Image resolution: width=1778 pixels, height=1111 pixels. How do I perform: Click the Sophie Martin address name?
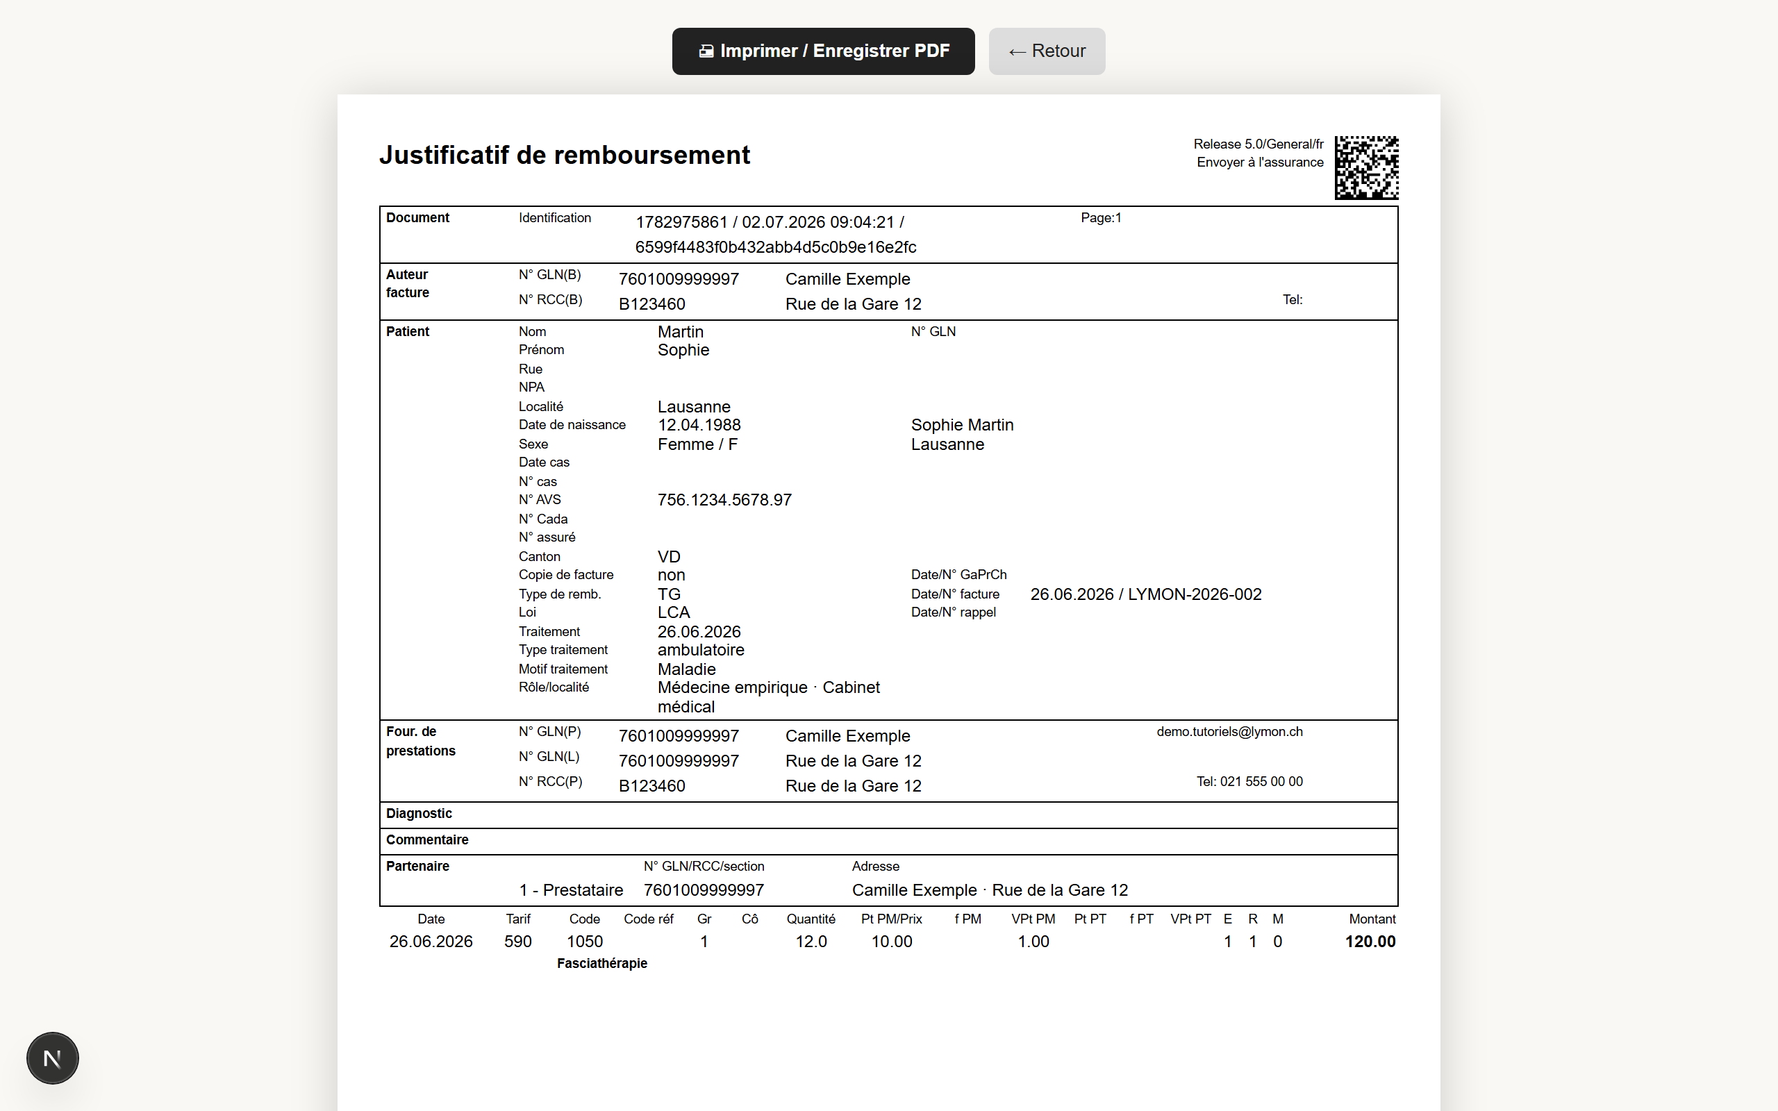coord(962,426)
